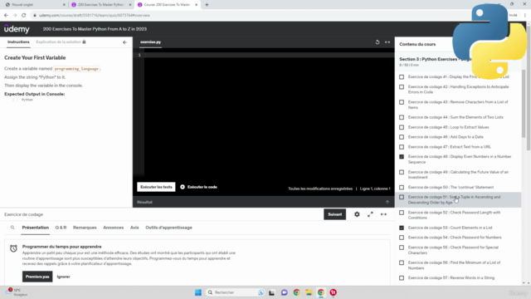Collapse the instructions panel back arrow
531x299 pixels.
tap(124, 42)
